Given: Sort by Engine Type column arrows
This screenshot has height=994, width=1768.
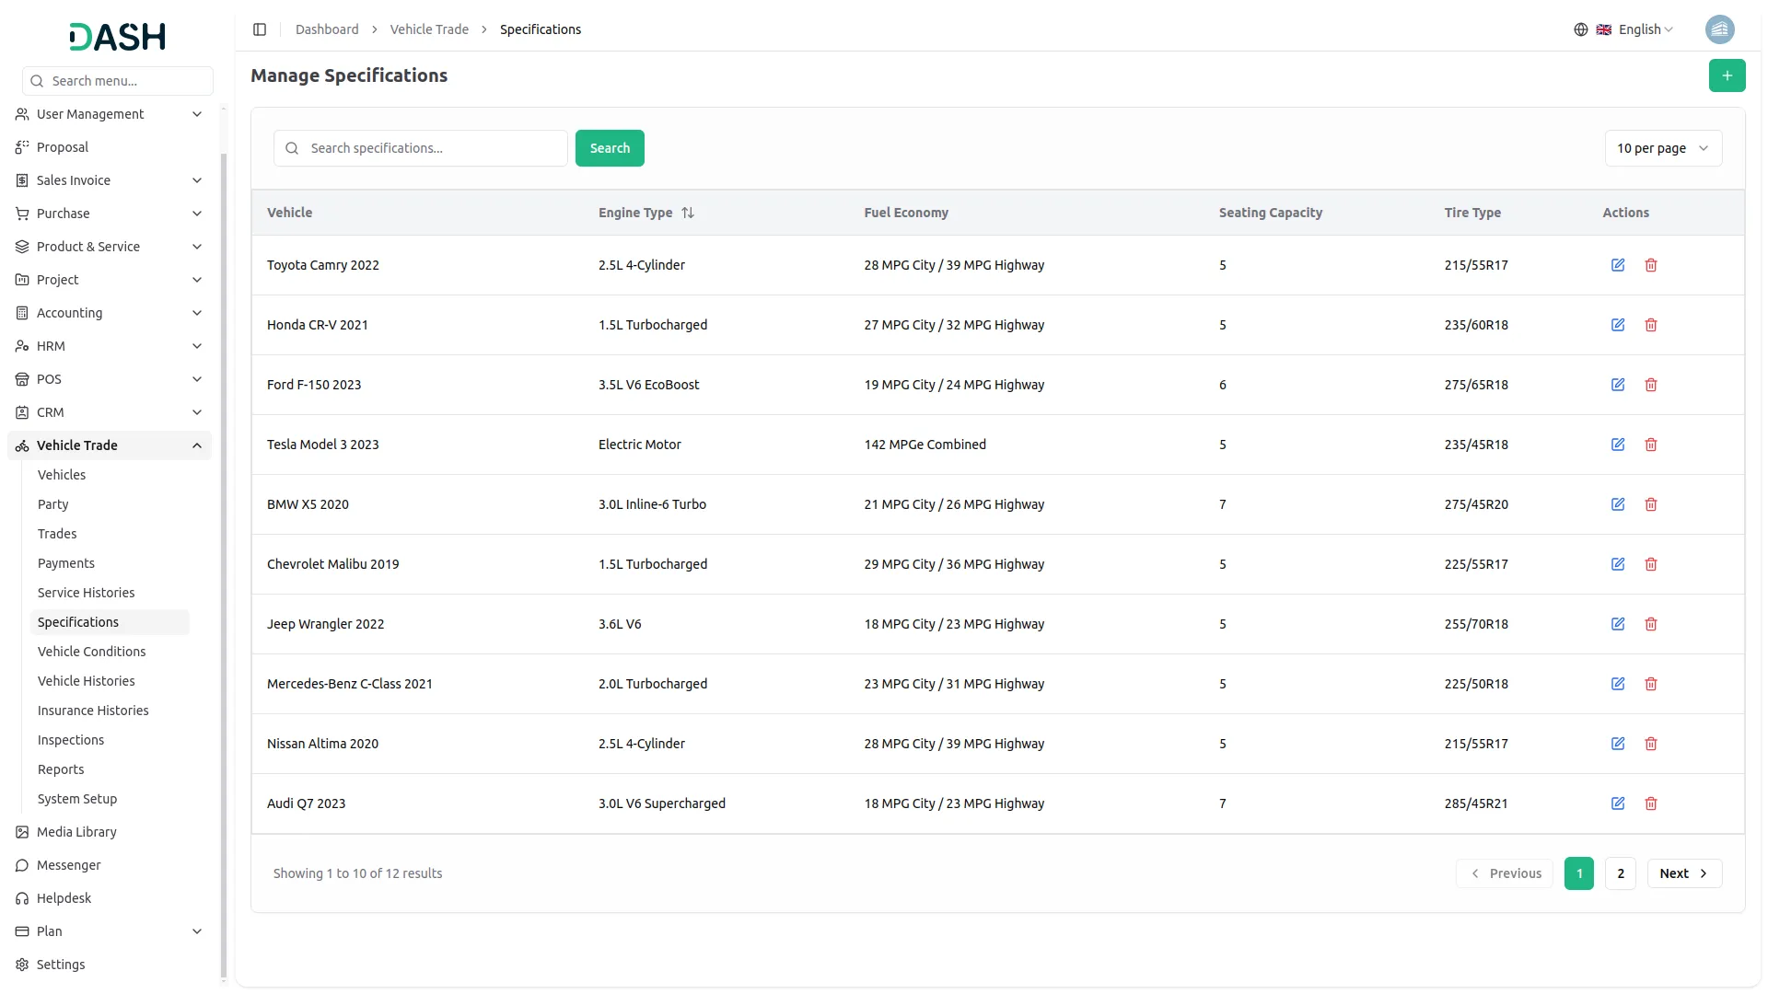Looking at the screenshot, I should tap(688, 213).
